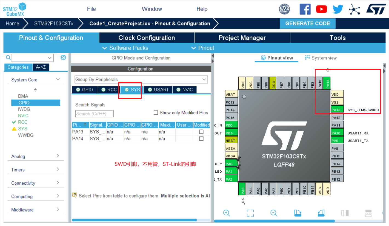This screenshot has width=389, height=226.
Task: Click the pinout view horizontal scrollbar
Action: click(x=274, y=221)
